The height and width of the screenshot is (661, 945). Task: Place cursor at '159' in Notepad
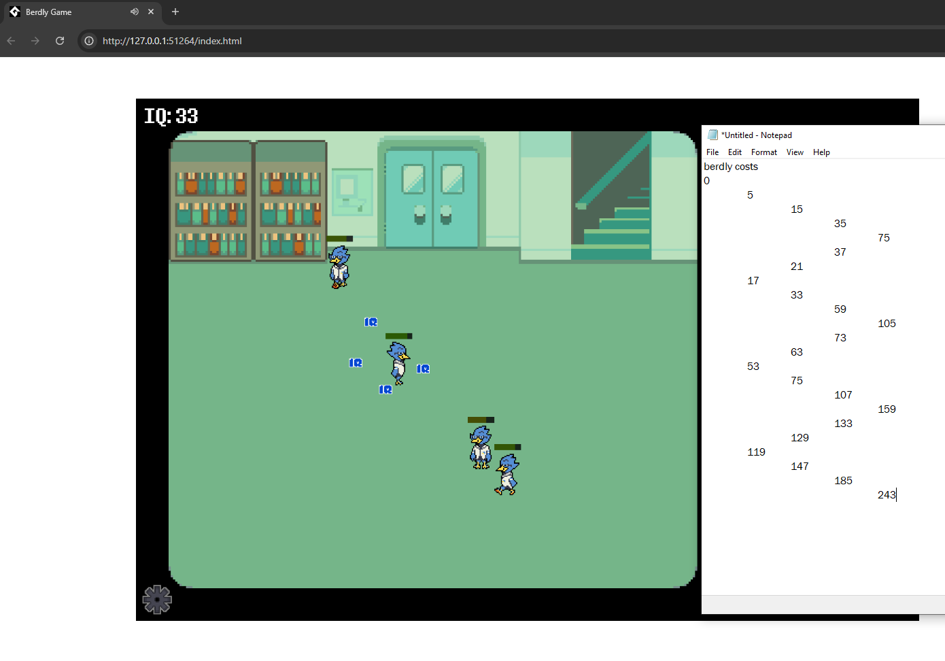pyautogui.click(x=887, y=409)
